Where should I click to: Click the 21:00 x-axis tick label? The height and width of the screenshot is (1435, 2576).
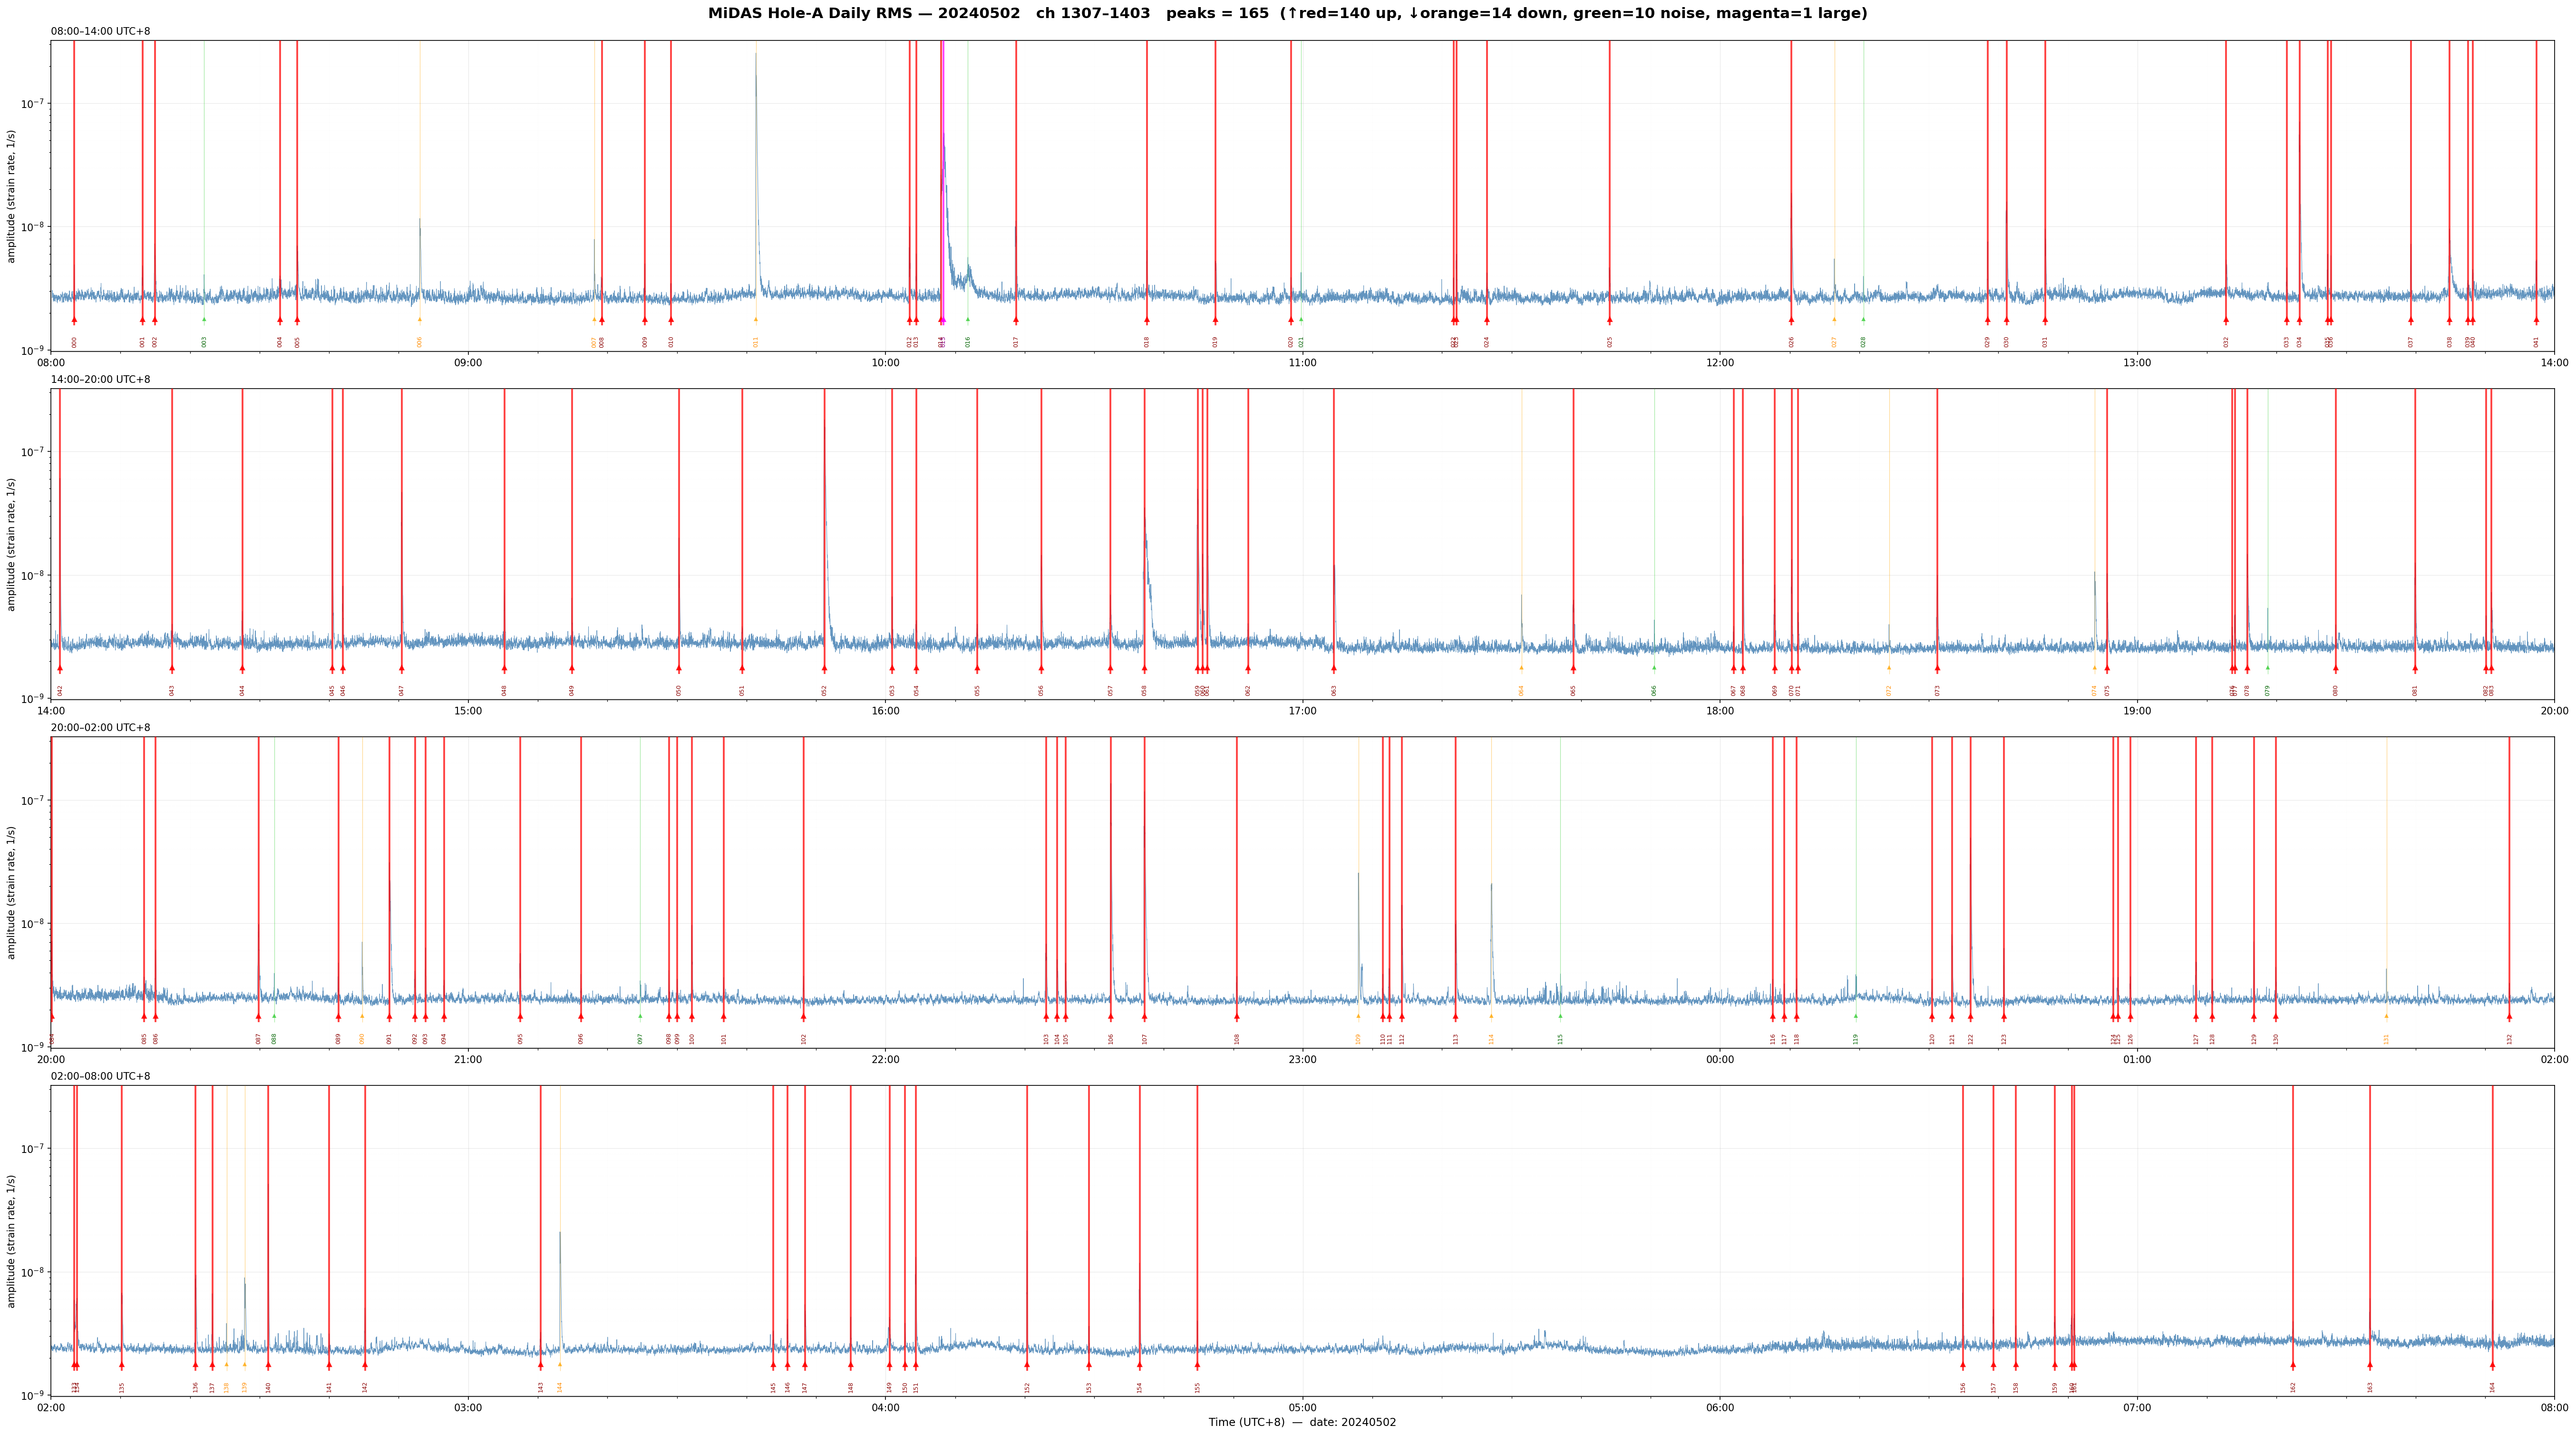pos(468,1060)
